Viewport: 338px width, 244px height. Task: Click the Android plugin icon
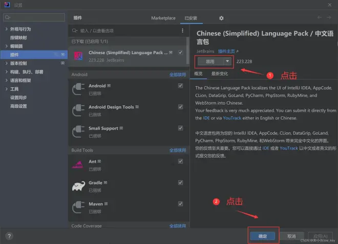(78, 89)
